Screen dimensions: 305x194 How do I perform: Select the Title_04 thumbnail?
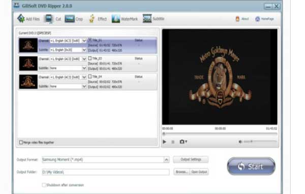pyautogui.click(x=28, y=82)
